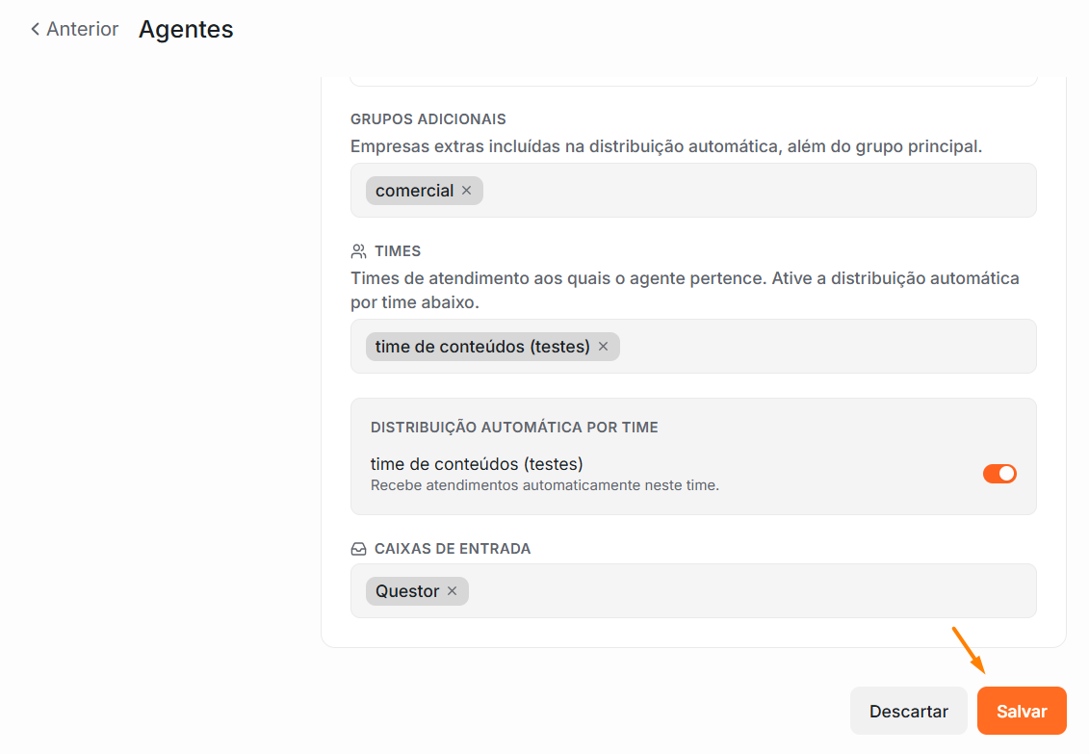Open the Caixas de Entrada selection field
The height and width of the screenshot is (754, 1089).
(693, 591)
